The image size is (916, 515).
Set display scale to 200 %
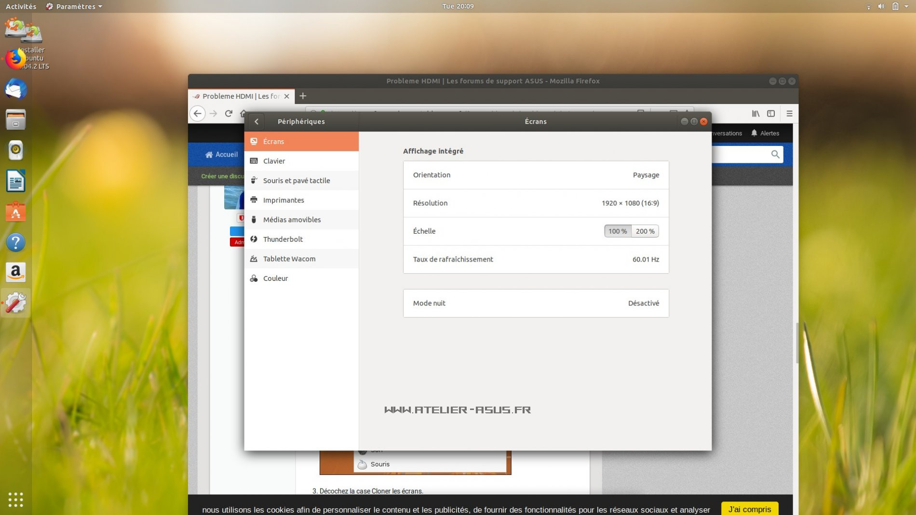[645, 231]
